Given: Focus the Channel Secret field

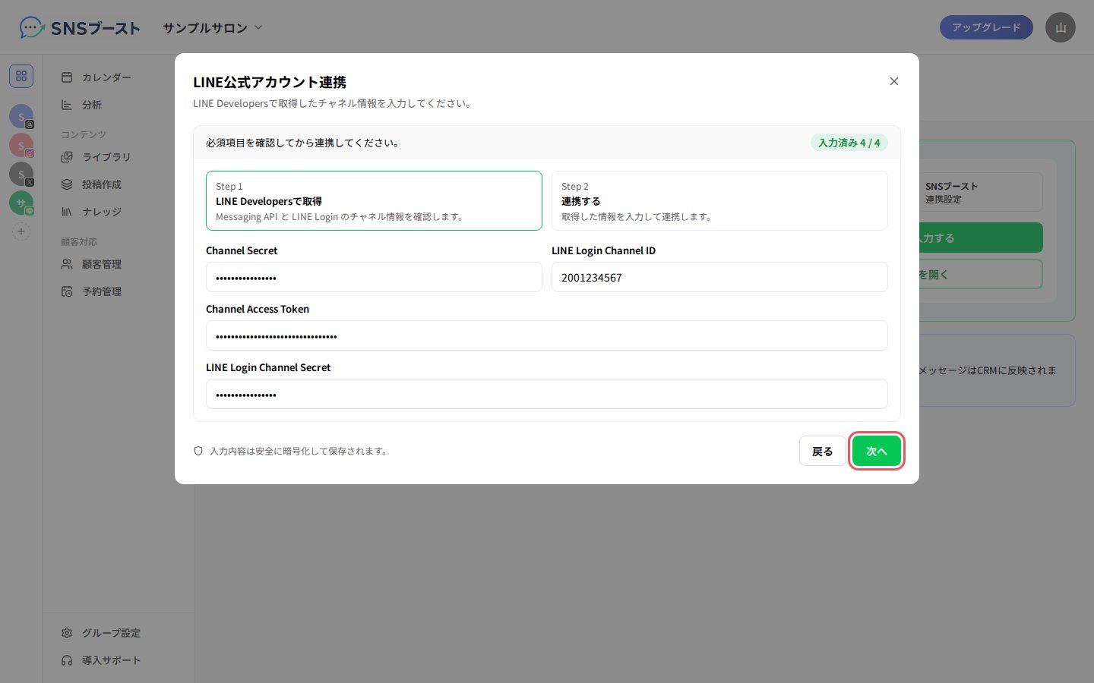Looking at the screenshot, I should click(x=374, y=277).
